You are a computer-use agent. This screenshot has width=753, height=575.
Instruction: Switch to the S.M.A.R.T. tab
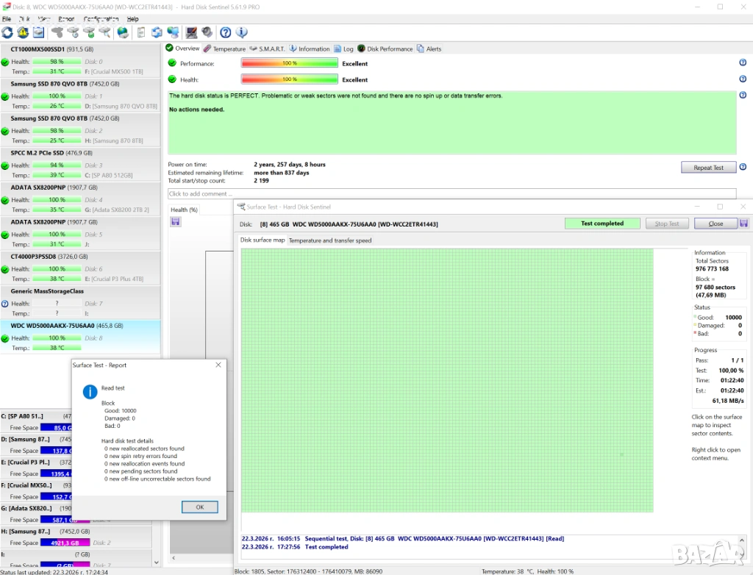(x=267, y=49)
